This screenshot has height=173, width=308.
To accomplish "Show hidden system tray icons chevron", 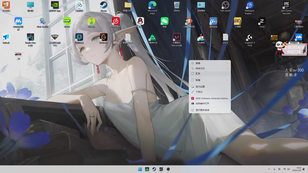I will (x=269, y=169).
